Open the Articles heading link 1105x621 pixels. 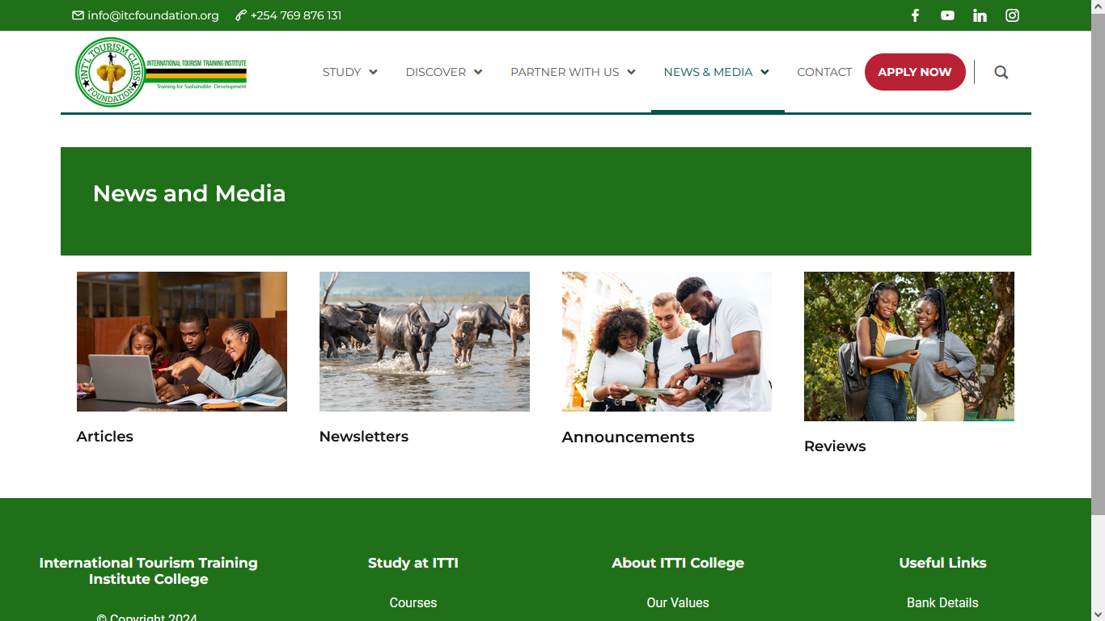[105, 437]
